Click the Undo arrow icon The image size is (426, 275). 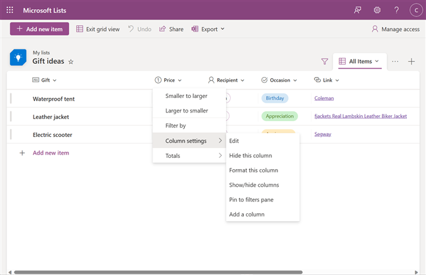[131, 28]
